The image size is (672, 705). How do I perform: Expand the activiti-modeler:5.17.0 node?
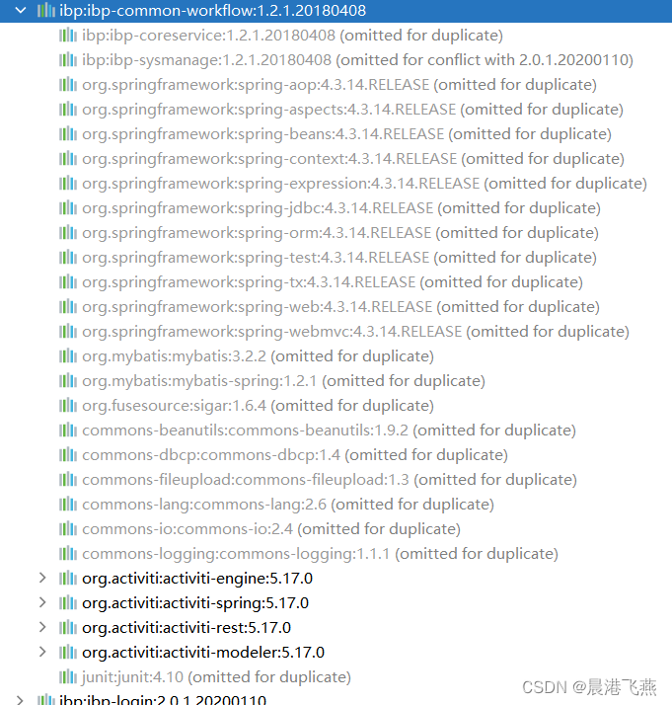coord(42,652)
